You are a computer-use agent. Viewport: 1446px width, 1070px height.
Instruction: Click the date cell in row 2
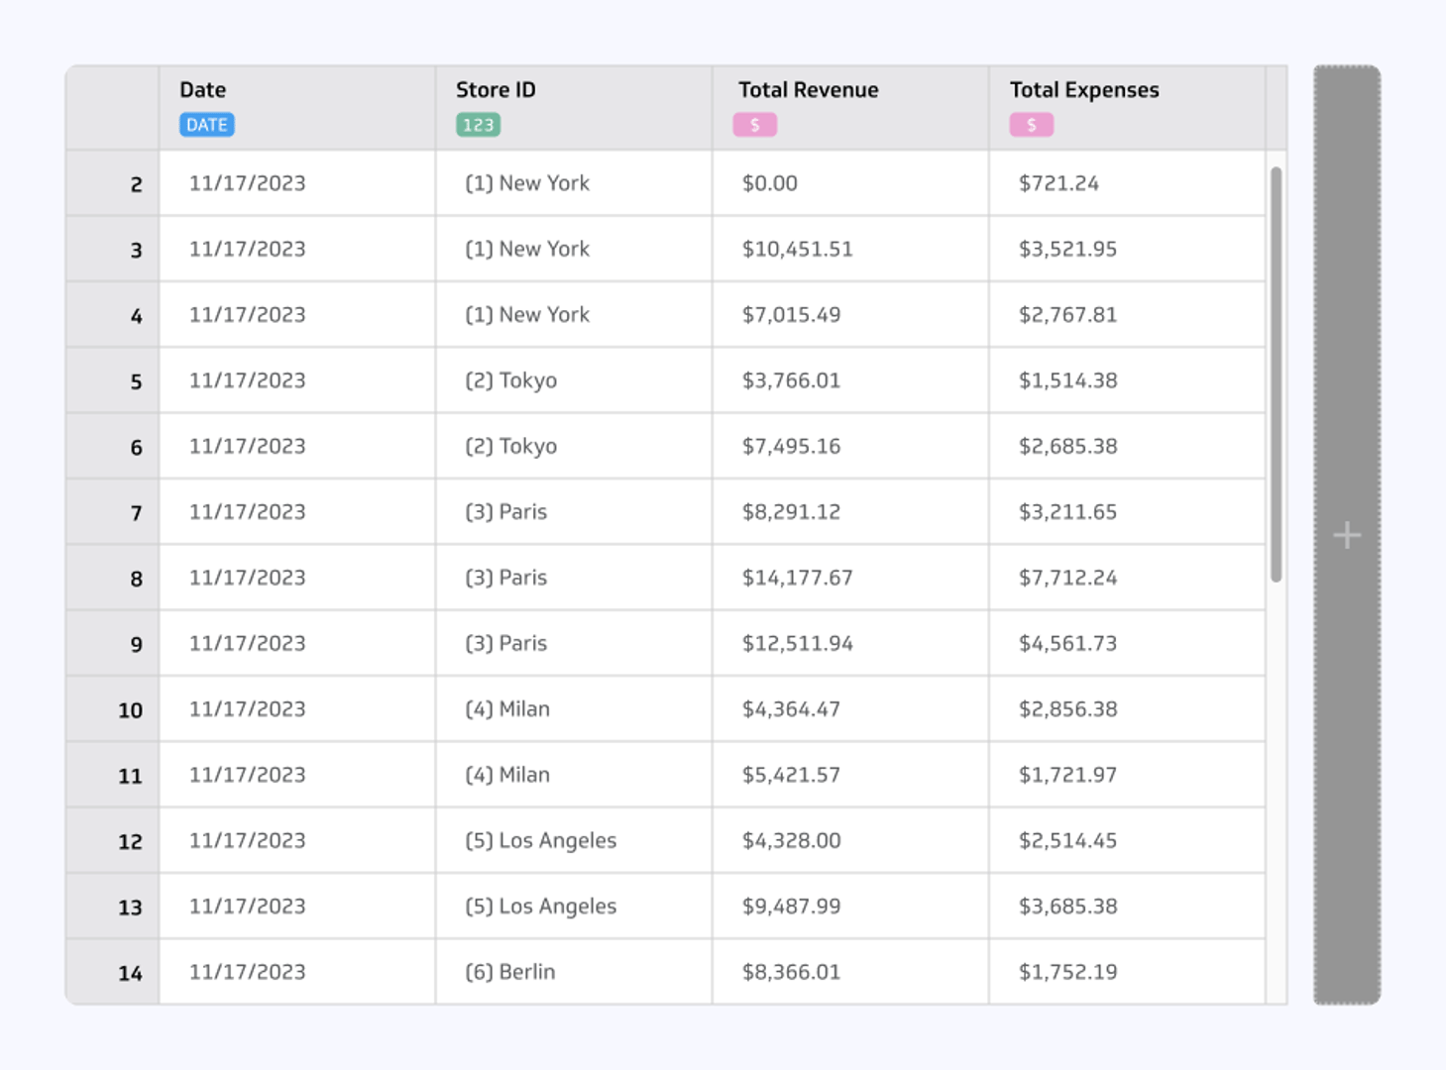point(297,183)
